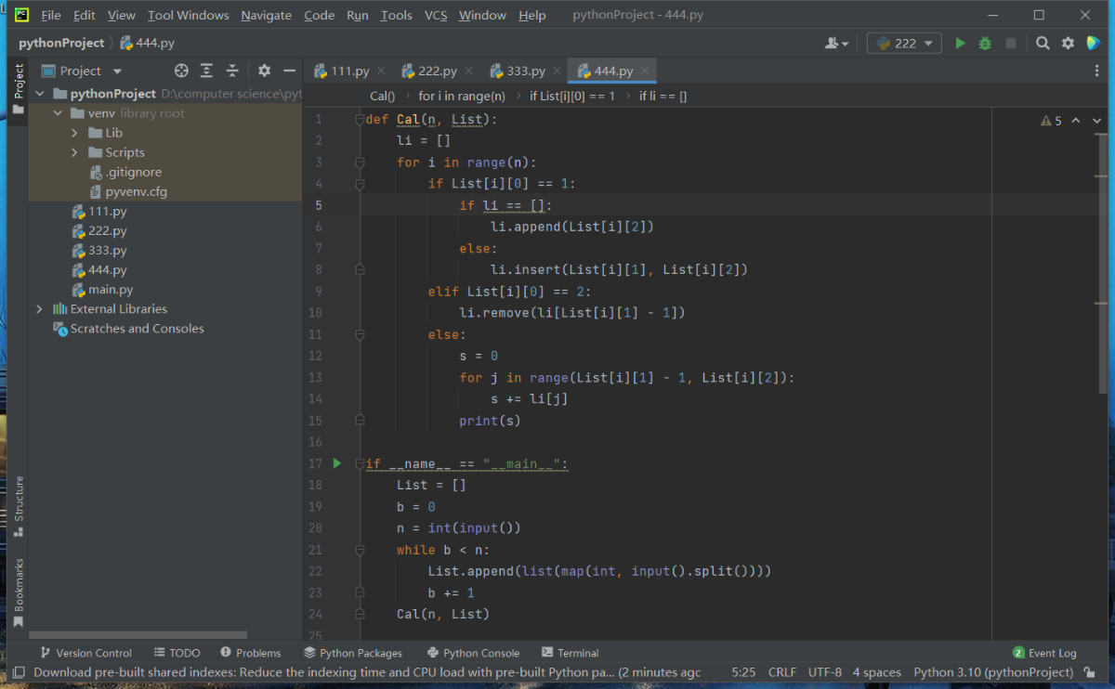
Task: Collapse all items in Project panel
Action: click(232, 71)
